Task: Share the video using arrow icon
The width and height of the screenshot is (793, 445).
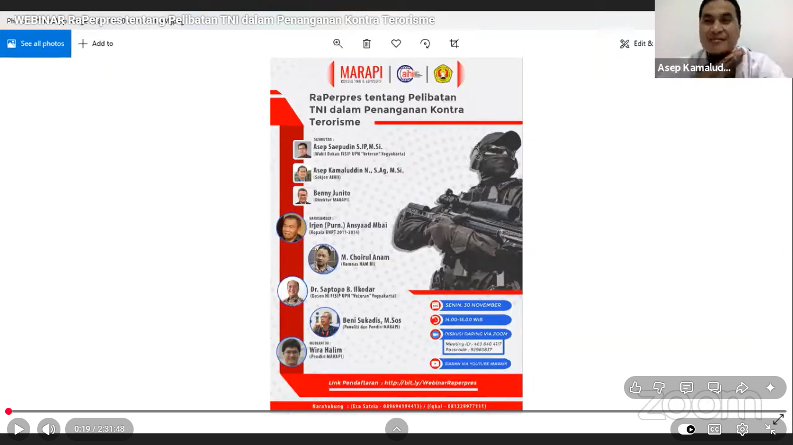Action: tap(742, 388)
